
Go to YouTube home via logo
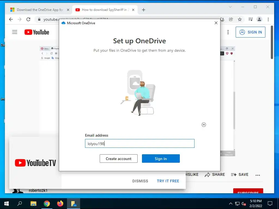click(37, 32)
